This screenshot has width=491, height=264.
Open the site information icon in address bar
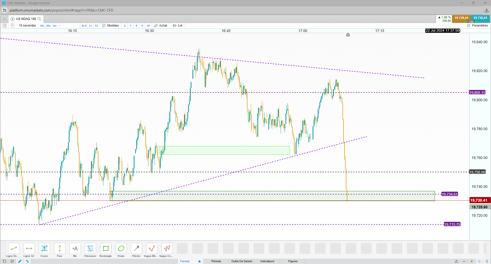[x=5, y=10]
